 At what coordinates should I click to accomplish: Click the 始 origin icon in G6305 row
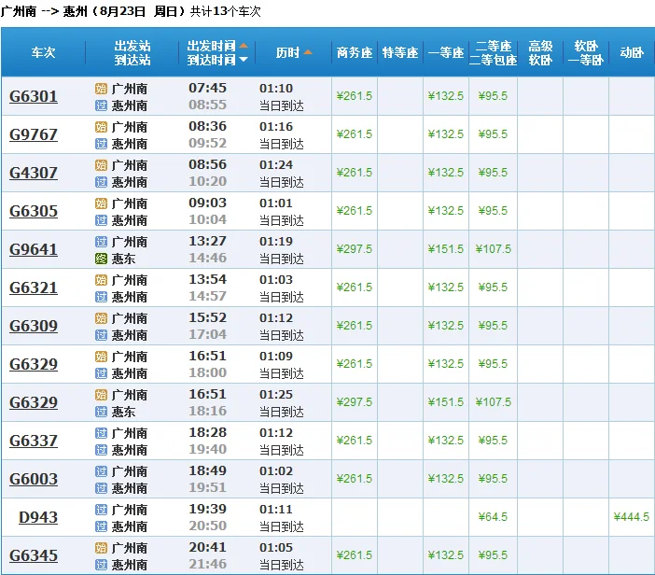point(101,203)
